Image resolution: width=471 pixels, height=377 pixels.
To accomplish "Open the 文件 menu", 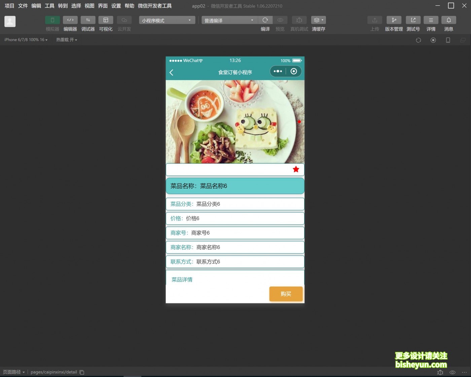I will pos(23,6).
